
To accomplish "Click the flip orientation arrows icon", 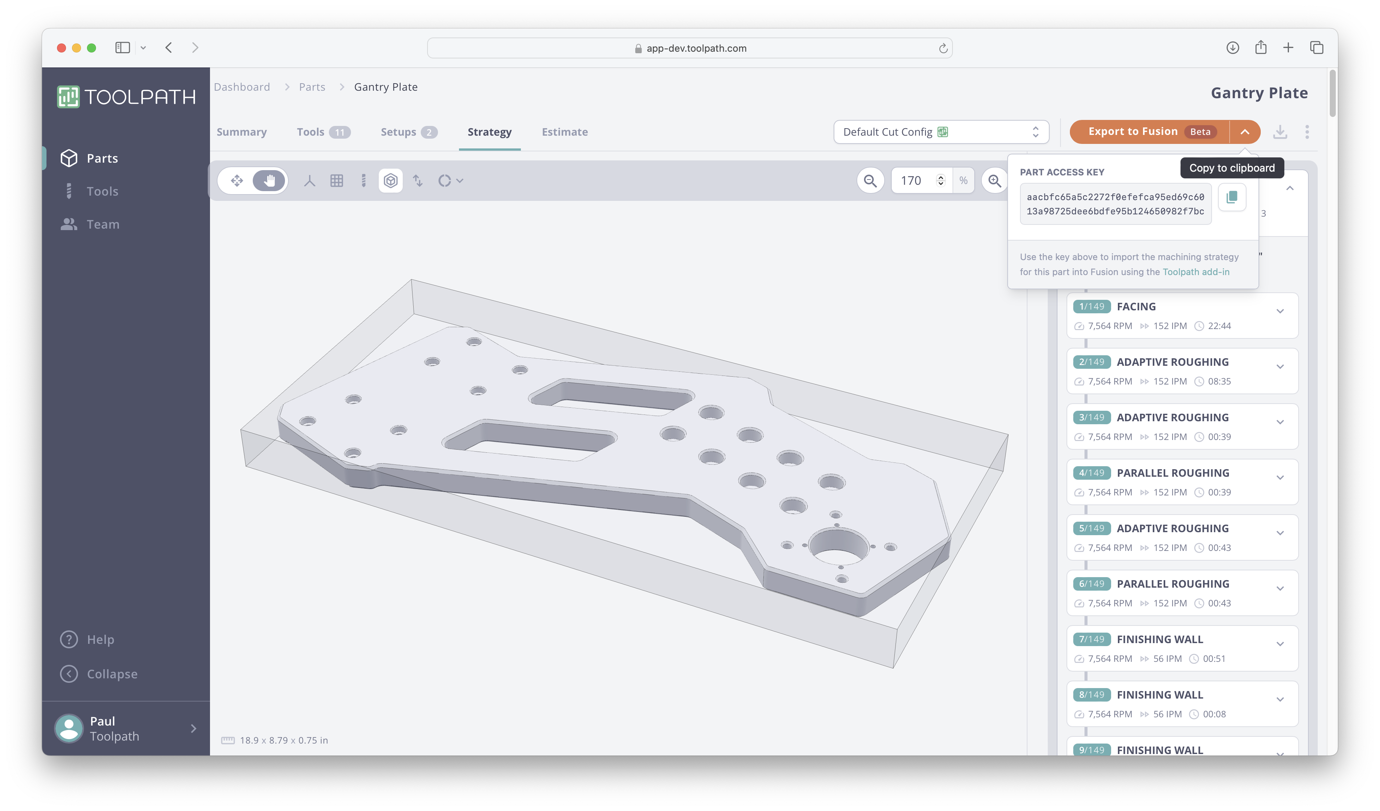I will pos(418,180).
